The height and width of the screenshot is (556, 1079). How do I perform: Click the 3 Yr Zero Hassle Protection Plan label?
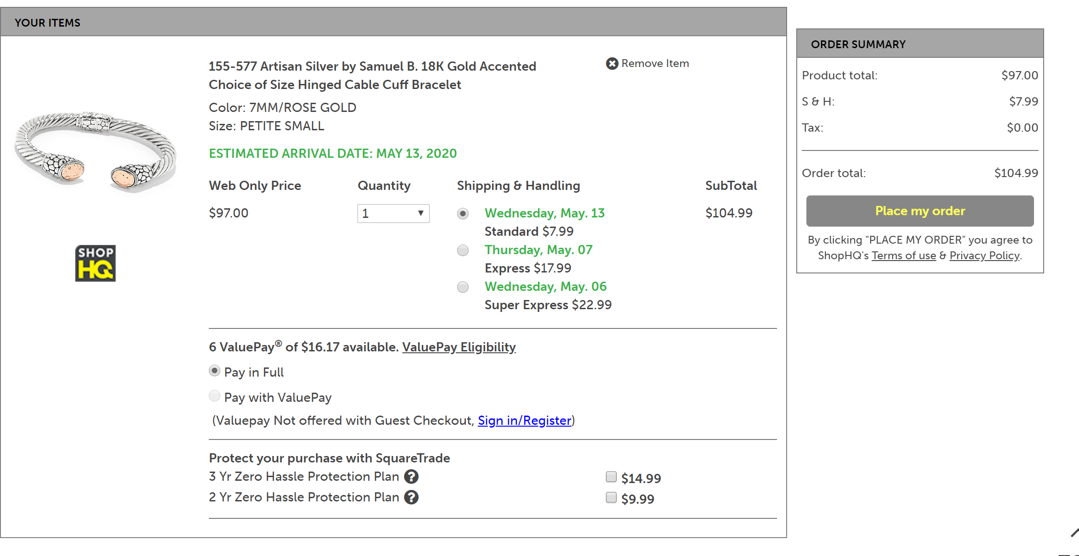point(304,477)
